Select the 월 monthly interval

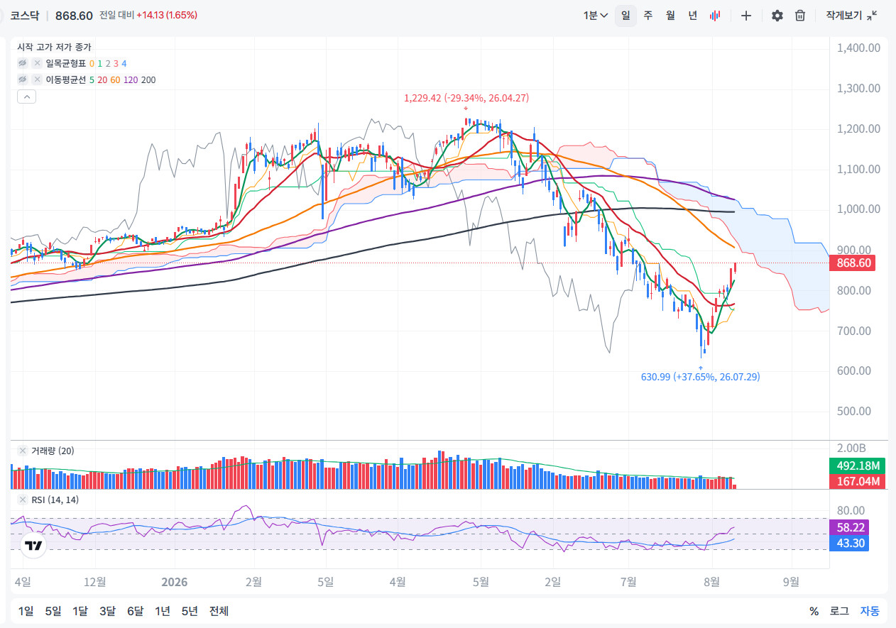tap(670, 16)
